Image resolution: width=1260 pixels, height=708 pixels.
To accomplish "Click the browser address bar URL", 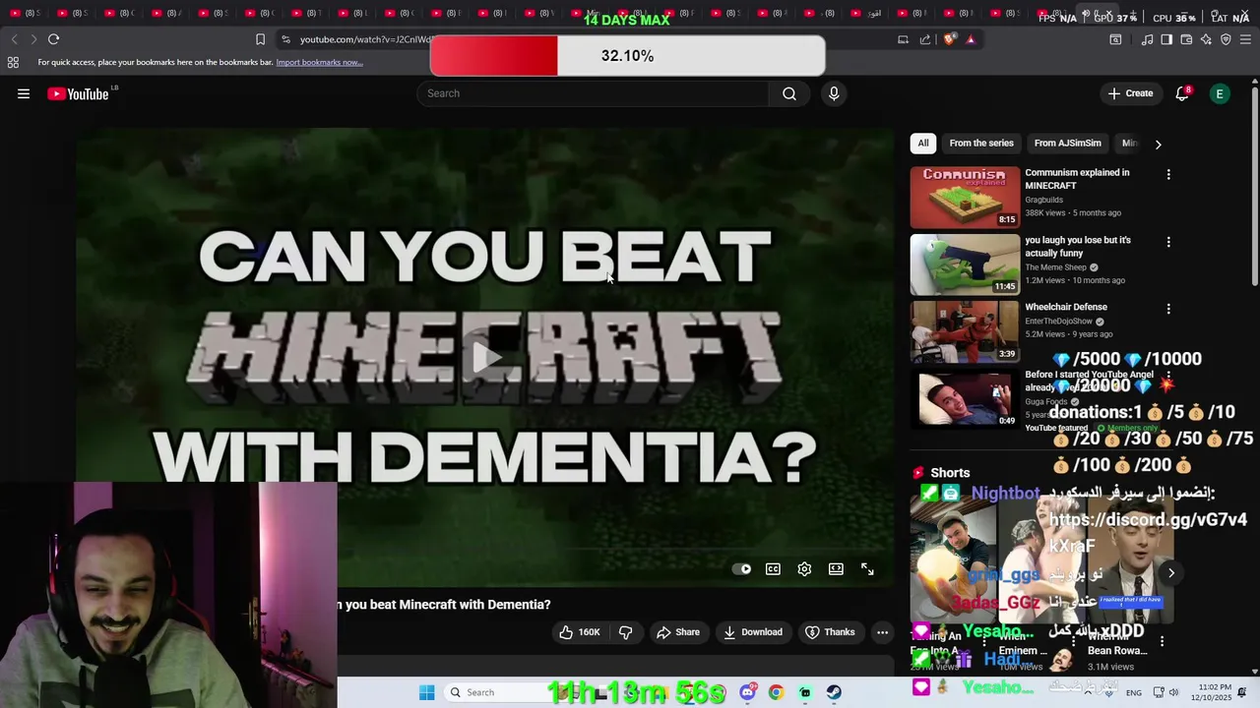I will [365, 39].
